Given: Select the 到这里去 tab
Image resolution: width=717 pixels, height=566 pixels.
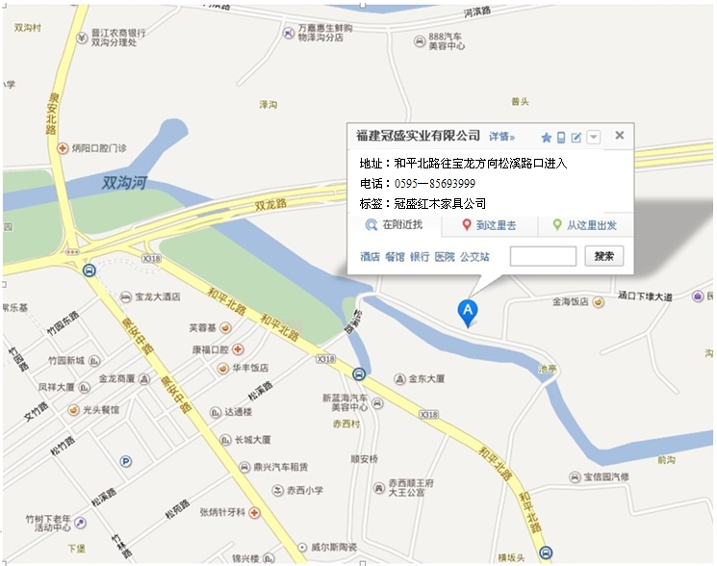Looking at the screenshot, I should (x=489, y=225).
